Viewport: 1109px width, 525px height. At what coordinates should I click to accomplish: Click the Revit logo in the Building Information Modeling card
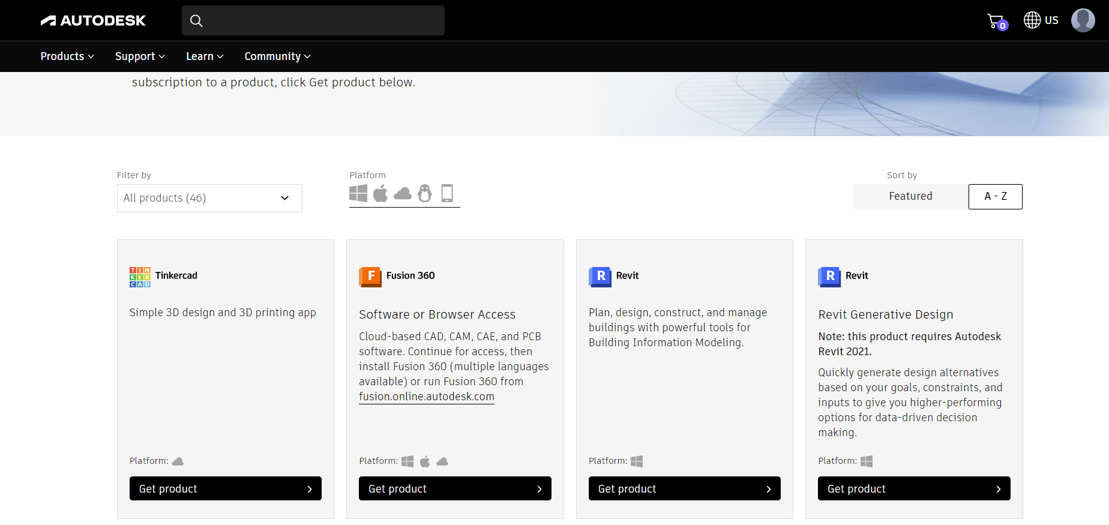click(600, 277)
